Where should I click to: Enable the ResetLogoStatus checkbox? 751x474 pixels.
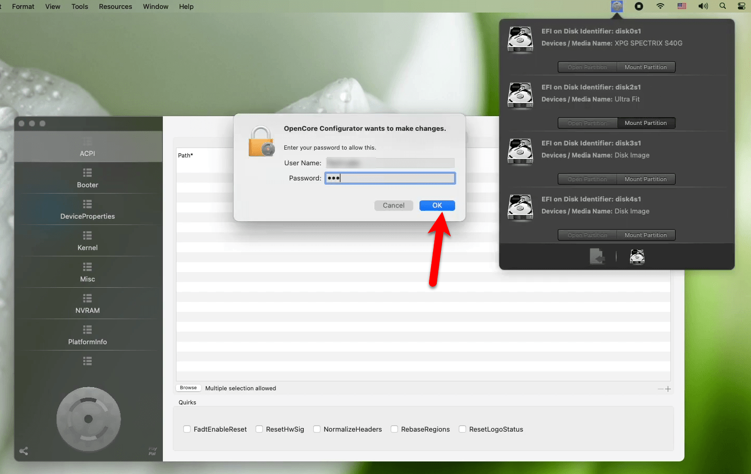coord(462,429)
